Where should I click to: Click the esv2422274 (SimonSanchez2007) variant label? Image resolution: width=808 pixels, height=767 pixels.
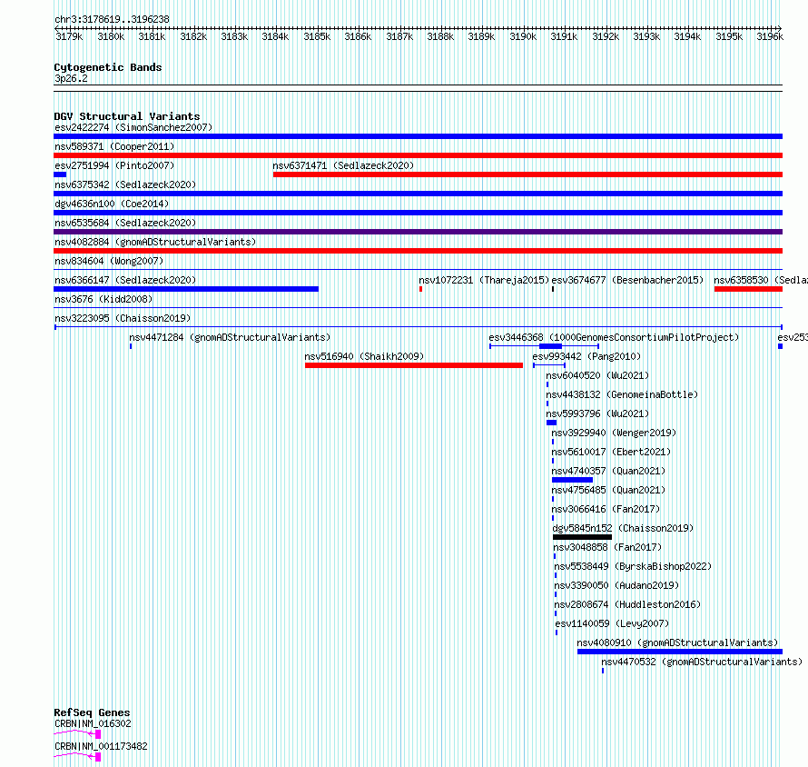tap(133, 127)
